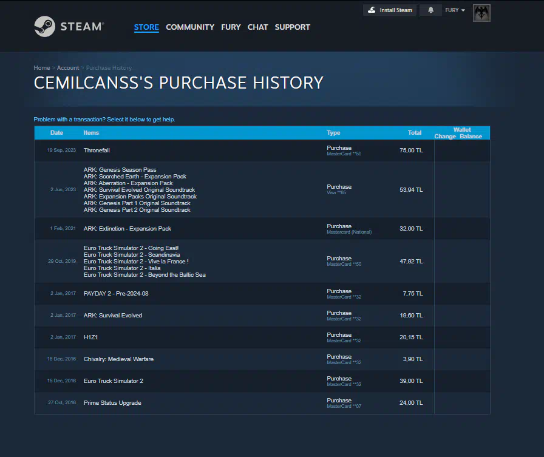This screenshot has height=457, width=544.
Task: Click Euro Truck Simulator 2 - Scandinavia
Action: click(x=132, y=255)
